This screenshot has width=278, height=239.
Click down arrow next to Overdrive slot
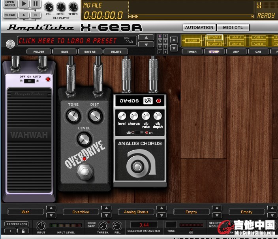pyautogui.click(x=106, y=215)
